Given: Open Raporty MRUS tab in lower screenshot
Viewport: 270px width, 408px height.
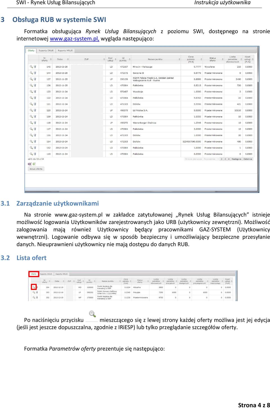Looking at the screenshot, I should (x=62, y=274).
